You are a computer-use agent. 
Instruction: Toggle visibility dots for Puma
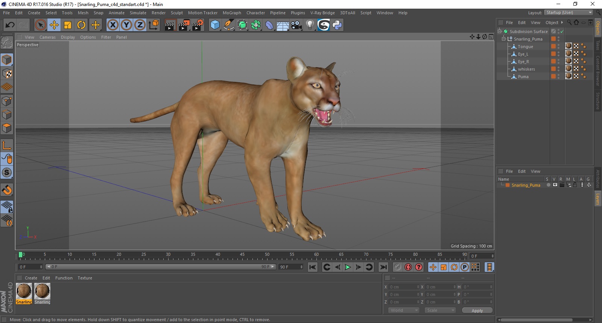(x=558, y=77)
